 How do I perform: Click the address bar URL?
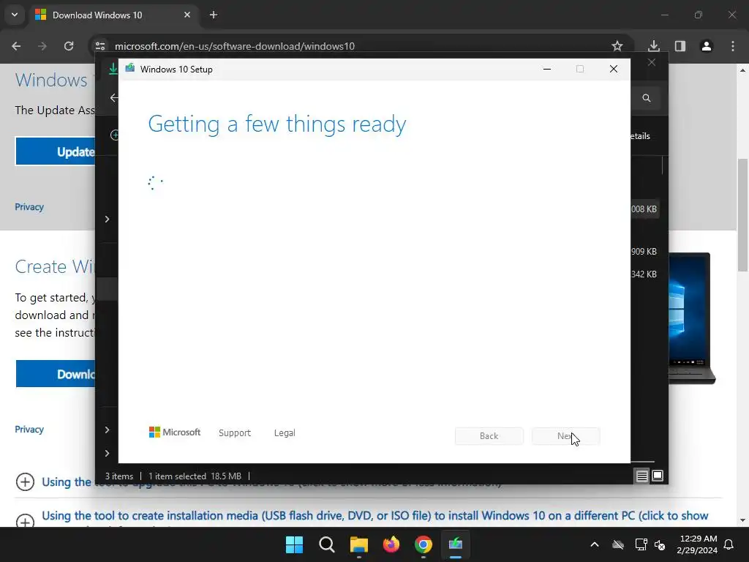click(235, 46)
